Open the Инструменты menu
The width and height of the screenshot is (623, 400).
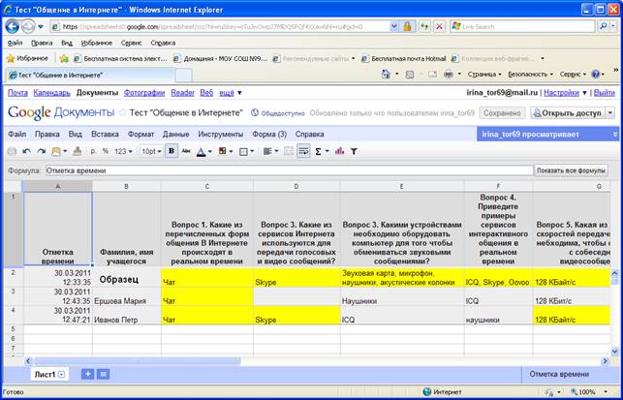[x=221, y=135]
